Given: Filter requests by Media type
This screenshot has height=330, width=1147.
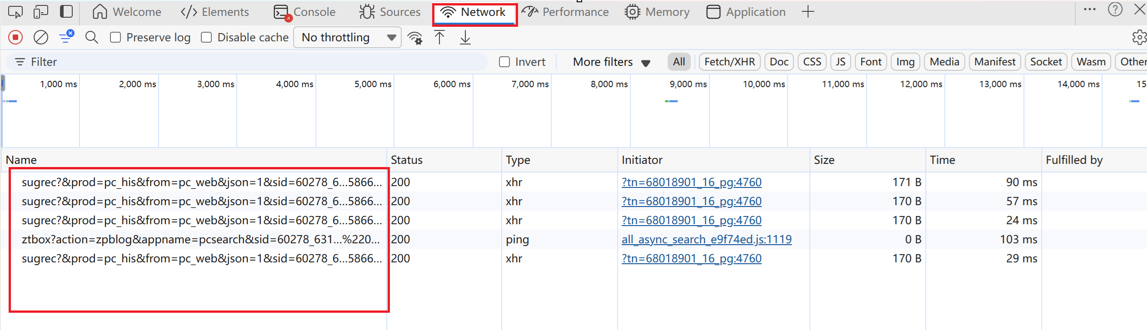Looking at the screenshot, I should 944,62.
